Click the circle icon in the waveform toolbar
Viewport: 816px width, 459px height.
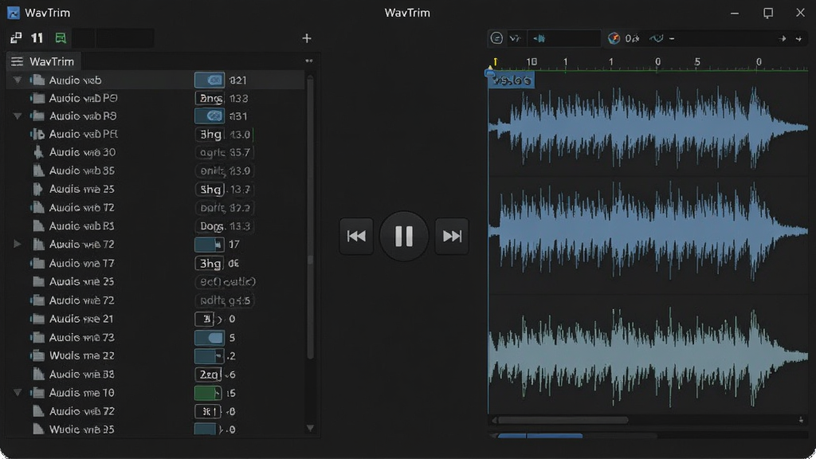(496, 38)
